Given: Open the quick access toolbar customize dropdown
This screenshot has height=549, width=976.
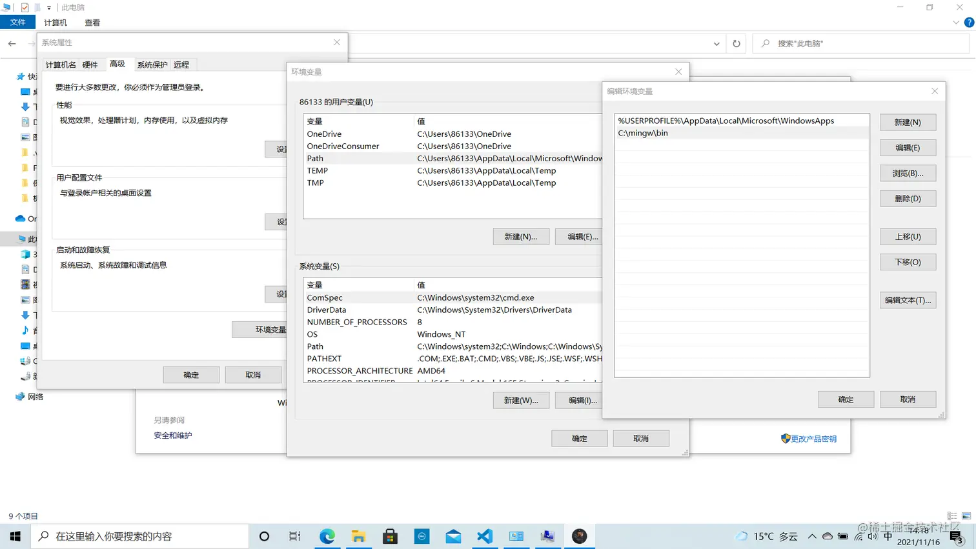Looking at the screenshot, I should coord(49,8).
